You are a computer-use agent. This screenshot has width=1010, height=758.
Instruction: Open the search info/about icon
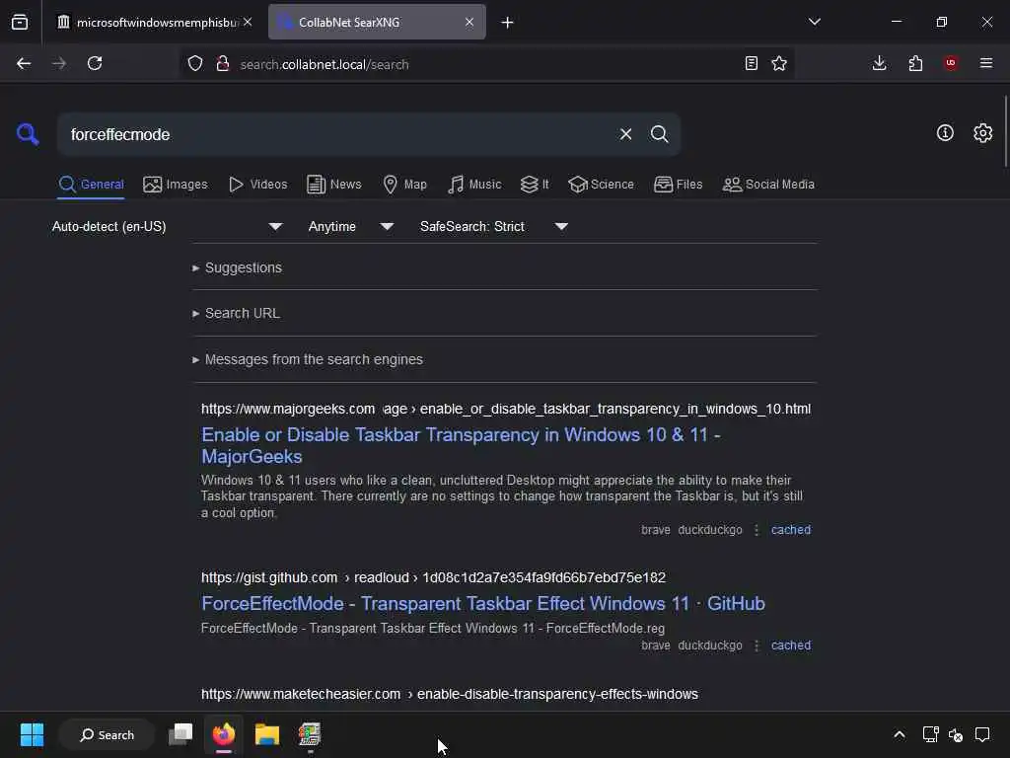coord(944,133)
